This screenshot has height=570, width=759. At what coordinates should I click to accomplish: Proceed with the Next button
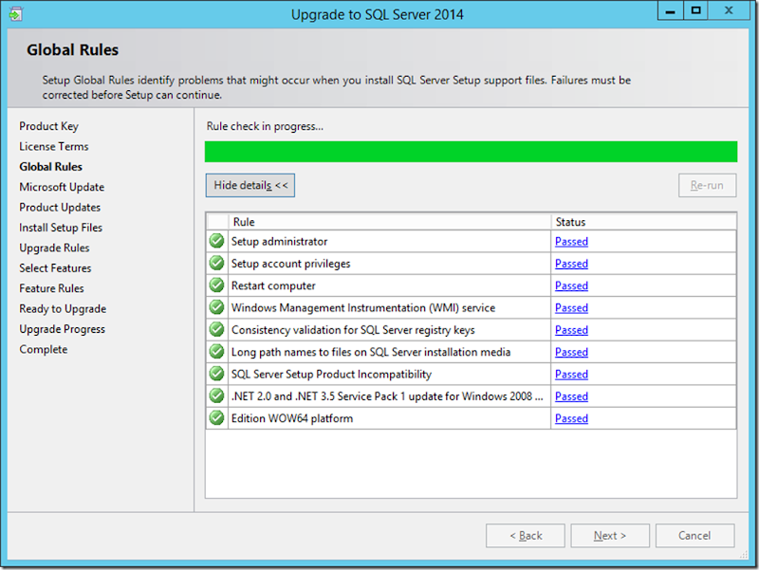(x=610, y=536)
